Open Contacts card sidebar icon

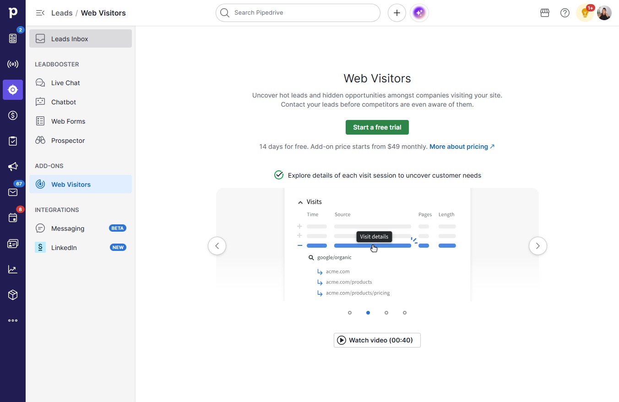click(x=13, y=244)
